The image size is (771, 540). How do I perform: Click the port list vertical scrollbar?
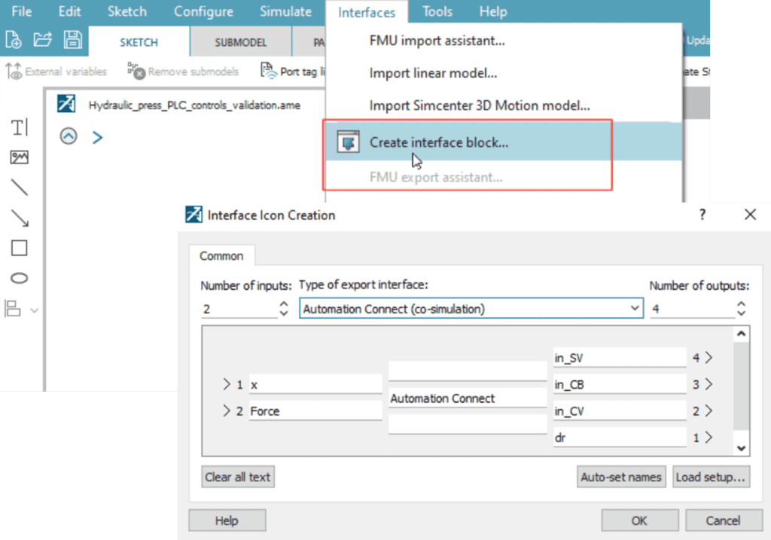click(741, 390)
